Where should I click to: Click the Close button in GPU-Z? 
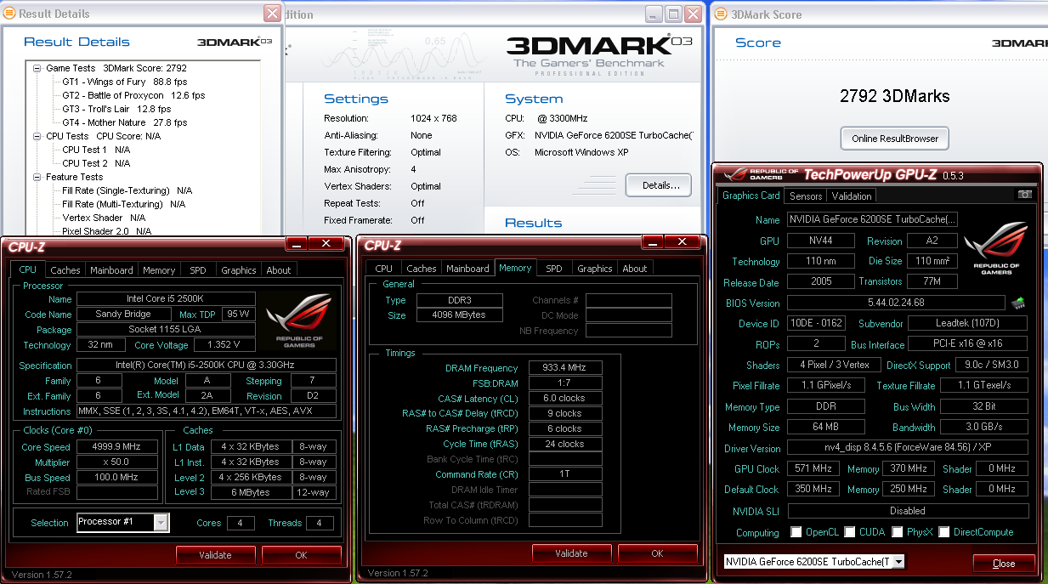(1004, 563)
